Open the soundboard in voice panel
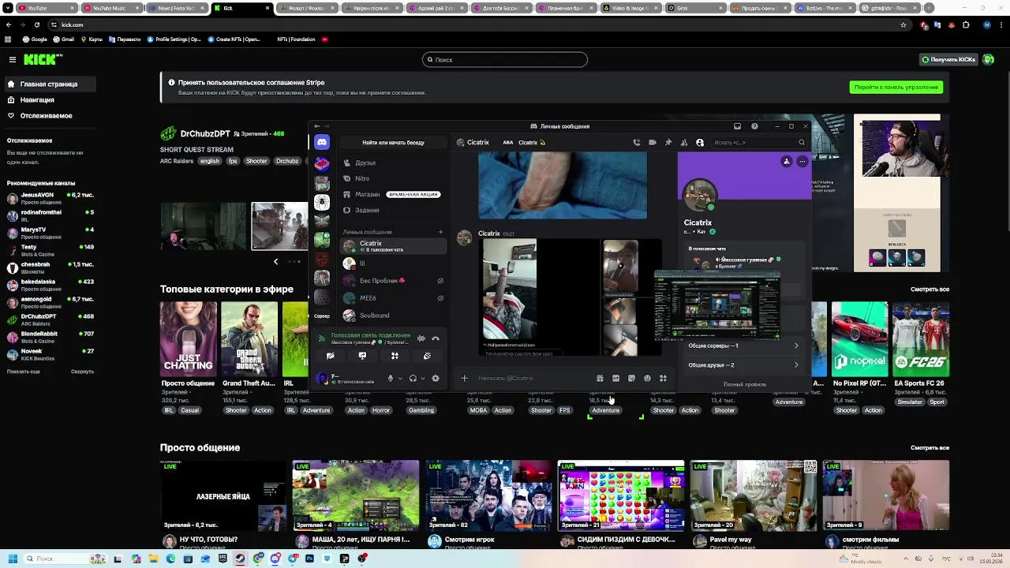Viewport: 1010px width, 568px height. coord(427,356)
